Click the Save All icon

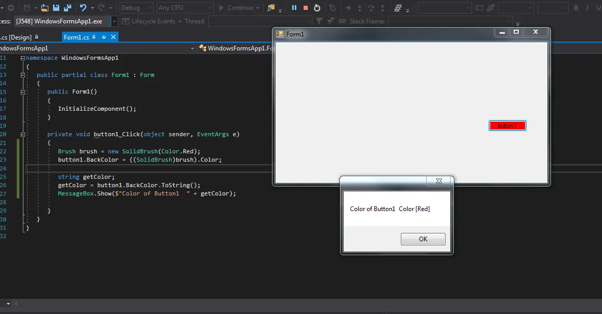(x=67, y=8)
